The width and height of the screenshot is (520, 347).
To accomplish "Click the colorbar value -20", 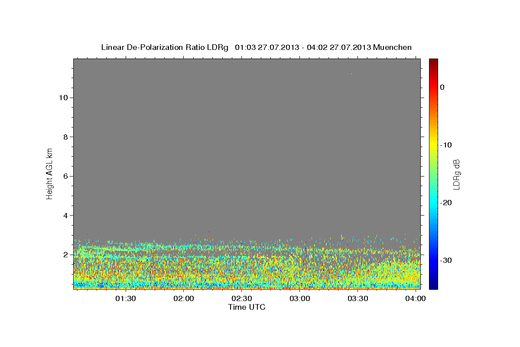I will [446, 203].
